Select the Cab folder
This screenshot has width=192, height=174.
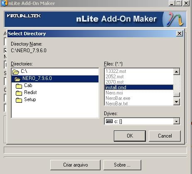(28, 85)
